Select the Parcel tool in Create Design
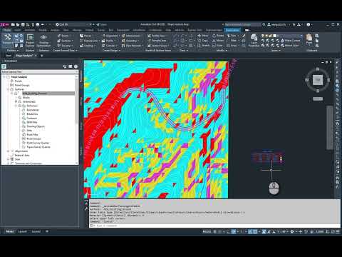Image resolution: width=342 pixels, height=257 pixels. point(85,36)
